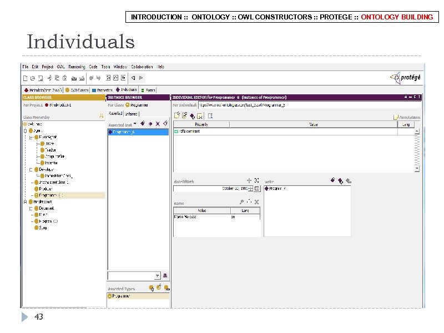Collapse the MindProduct class node
This screenshot has width=444, height=333.
point(25,202)
